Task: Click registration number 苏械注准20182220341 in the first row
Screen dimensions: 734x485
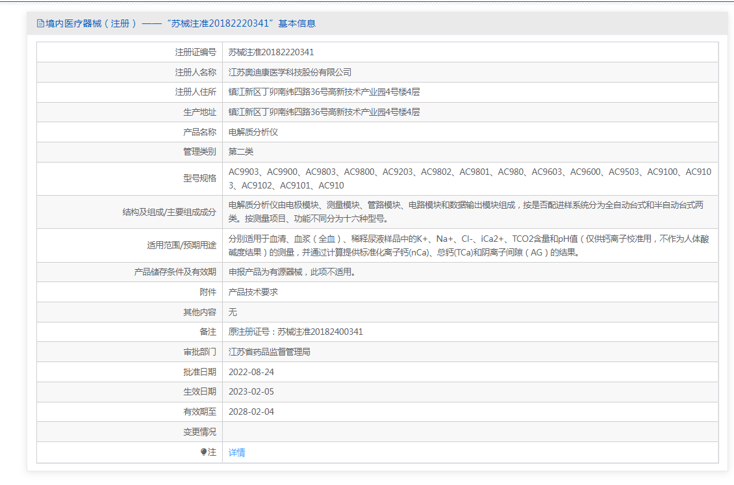Action: pyautogui.click(x=271, y=52)
